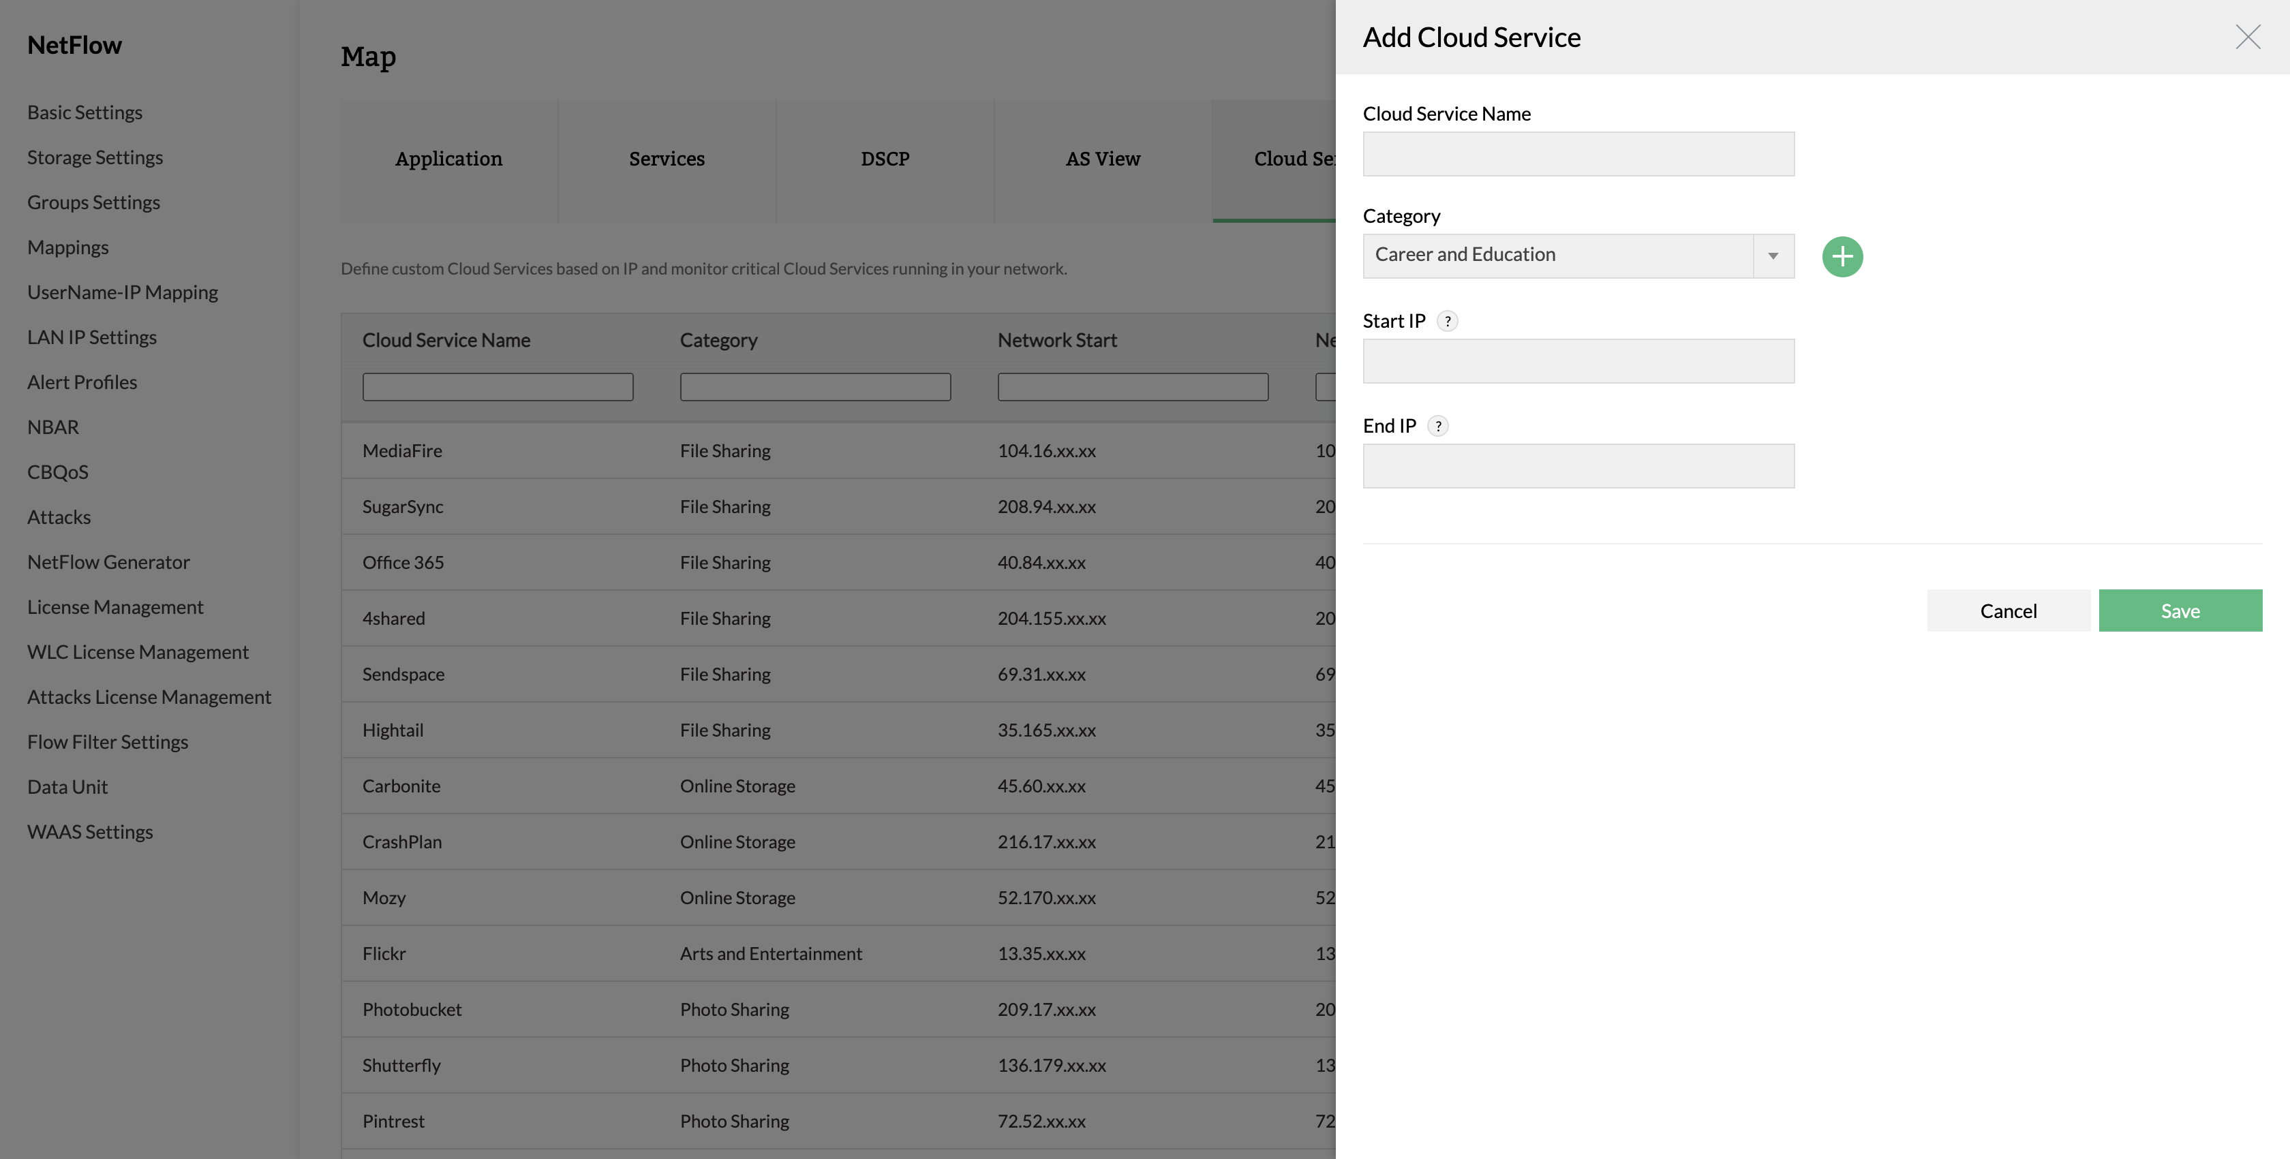Open the AS View tab

(x=1102, y=159)
